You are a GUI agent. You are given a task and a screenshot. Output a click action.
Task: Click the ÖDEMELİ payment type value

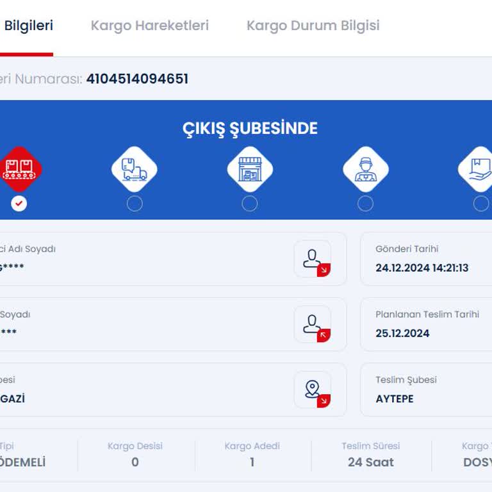click(22, 462)
